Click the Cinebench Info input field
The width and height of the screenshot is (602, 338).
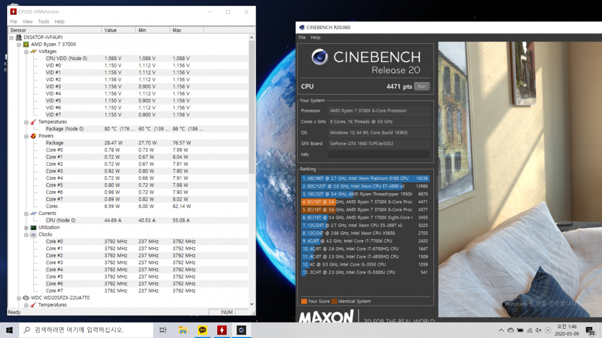[379, 155]
